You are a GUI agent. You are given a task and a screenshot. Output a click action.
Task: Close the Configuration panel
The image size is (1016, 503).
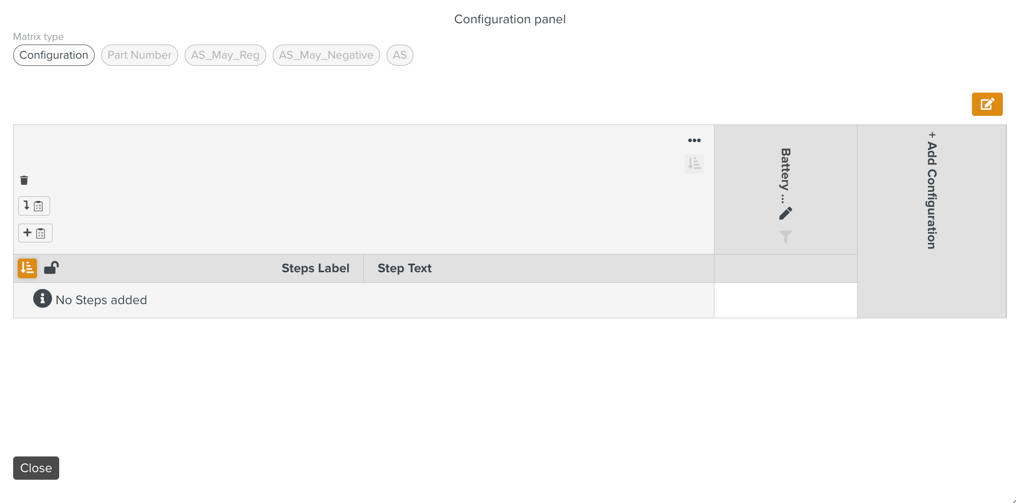click(x=36, y=468)
